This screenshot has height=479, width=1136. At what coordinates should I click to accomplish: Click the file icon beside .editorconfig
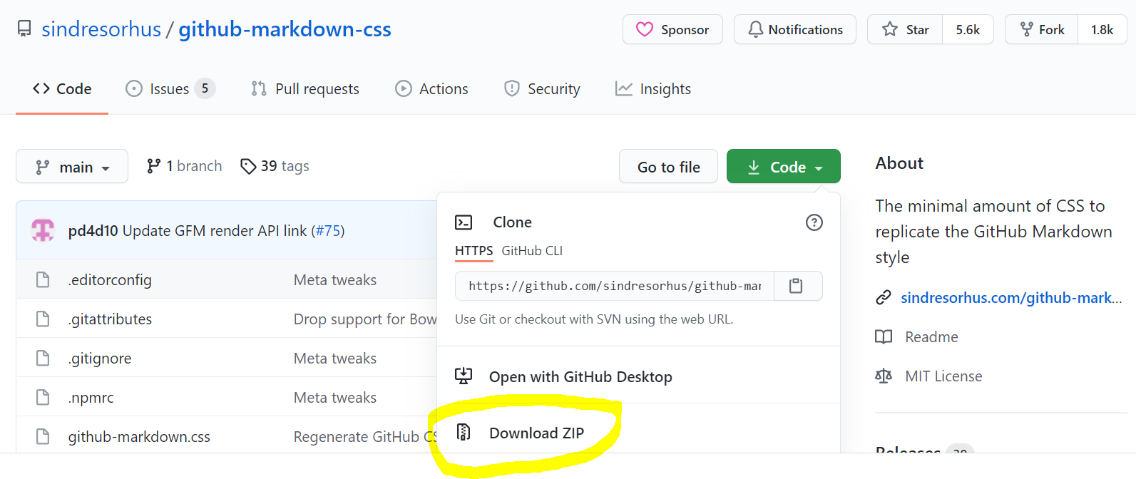click(x=43, y=279)
